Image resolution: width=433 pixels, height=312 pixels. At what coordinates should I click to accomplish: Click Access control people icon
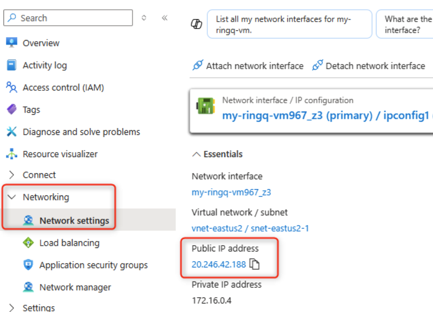pos(11,87)
